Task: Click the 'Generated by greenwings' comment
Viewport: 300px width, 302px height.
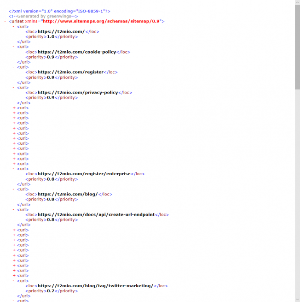Action: (43, 16)
